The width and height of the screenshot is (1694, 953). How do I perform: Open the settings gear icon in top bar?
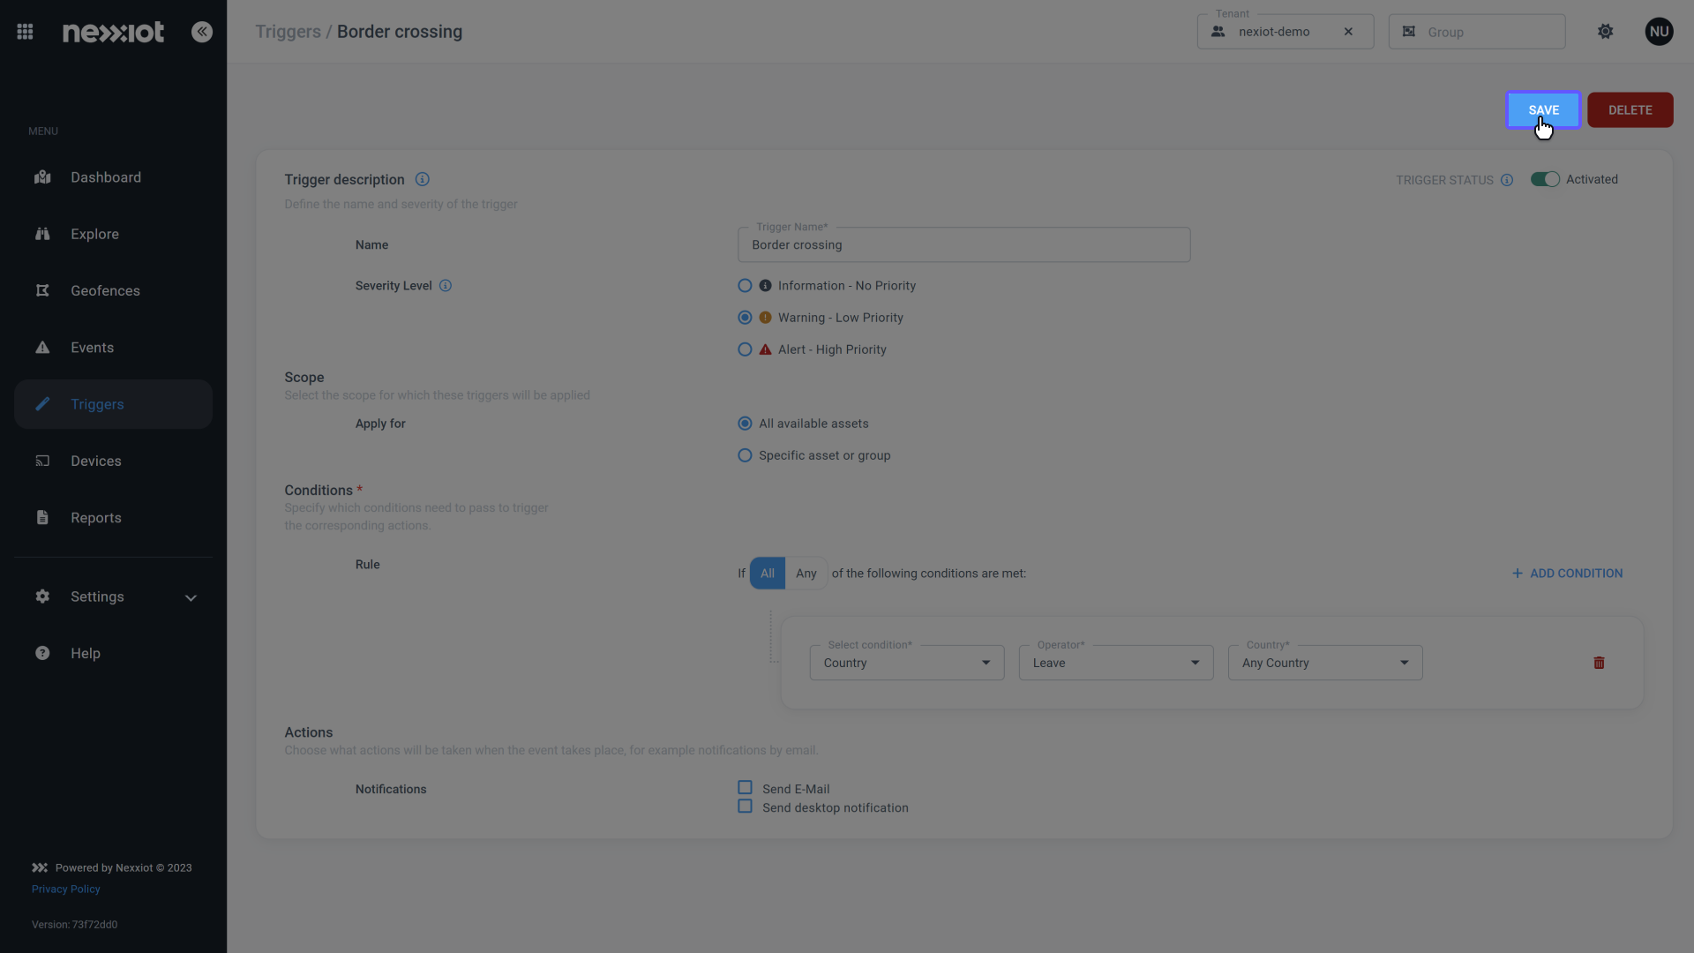tap(1606, 32)
